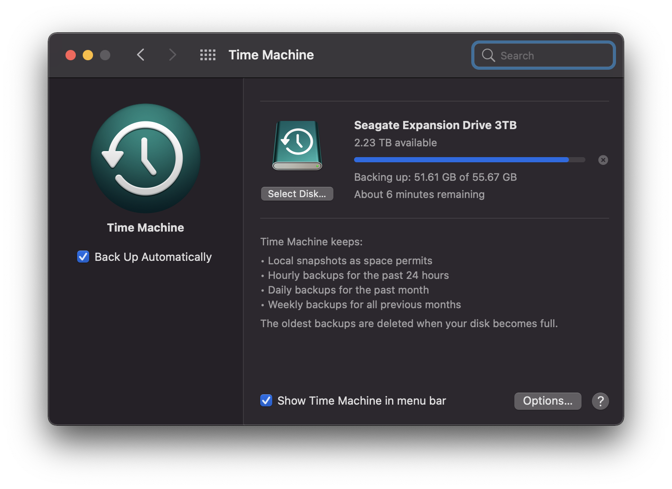672x489 pixels.
Task: Minimize the Time Machine window
Action: pos(88,55)
